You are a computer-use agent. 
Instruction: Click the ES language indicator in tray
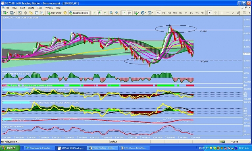[200, 148]
